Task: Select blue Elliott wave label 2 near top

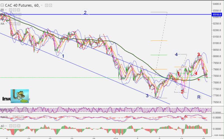Action: point(85,13)
